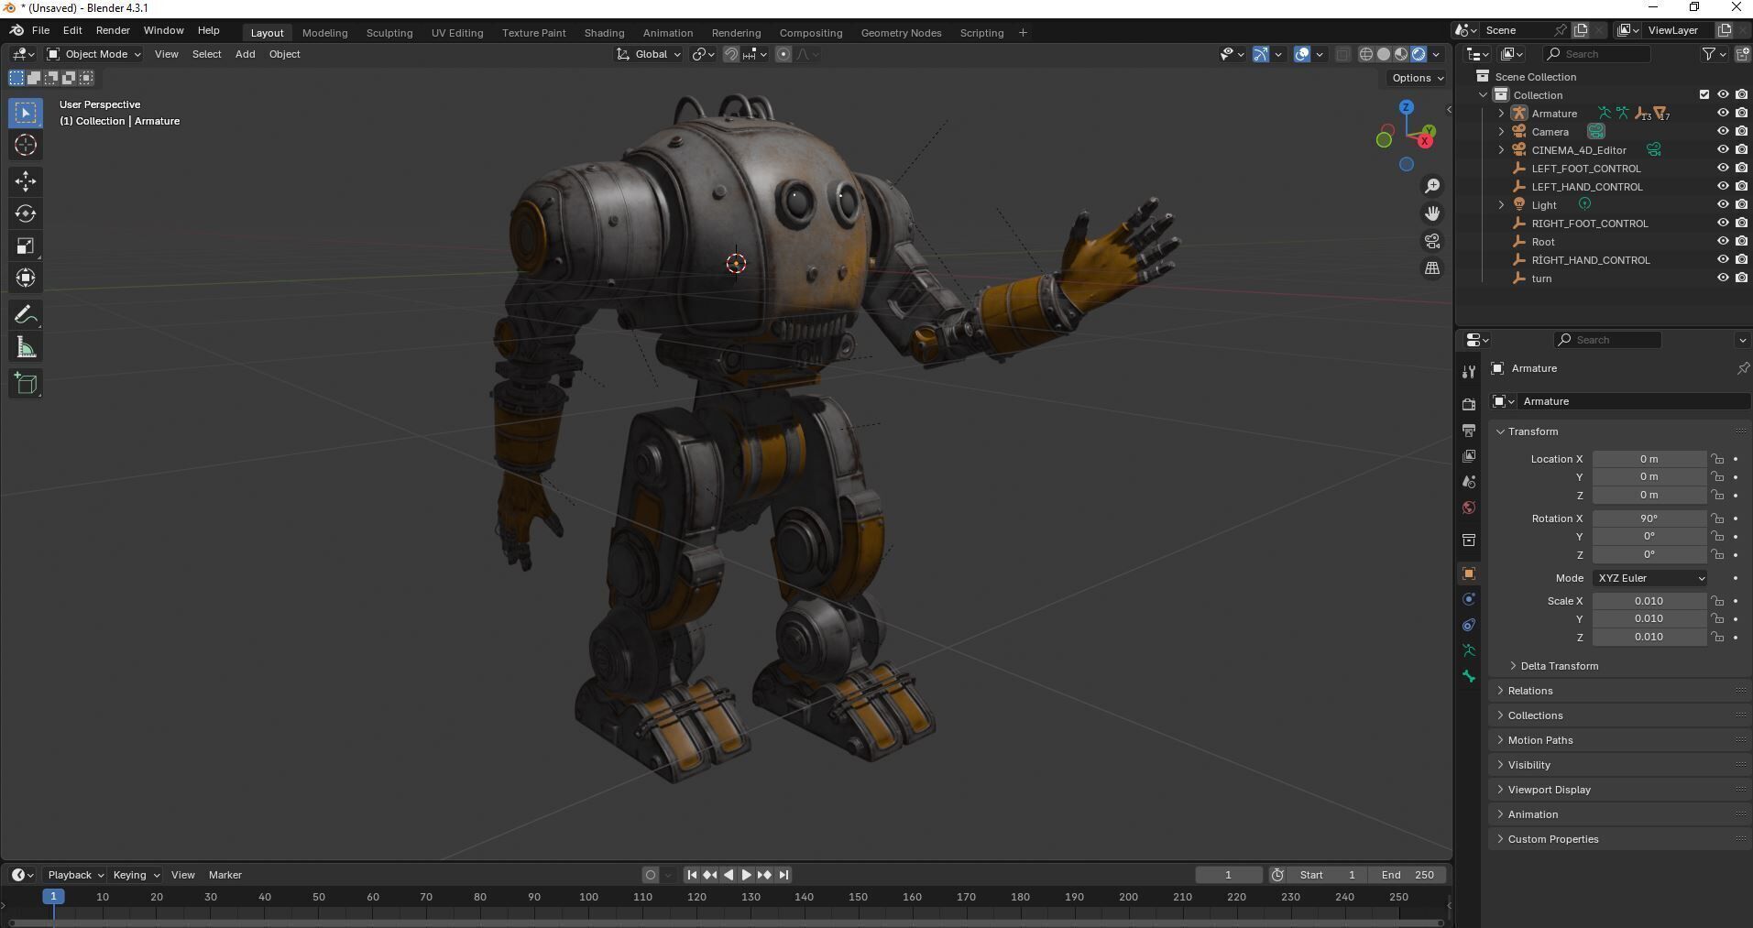Open the Tool properties tab

(1469, 371)
